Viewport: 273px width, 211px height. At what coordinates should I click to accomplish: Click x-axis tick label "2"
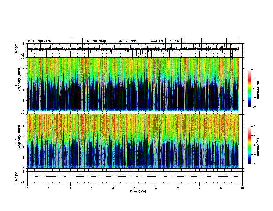(70, 188)
